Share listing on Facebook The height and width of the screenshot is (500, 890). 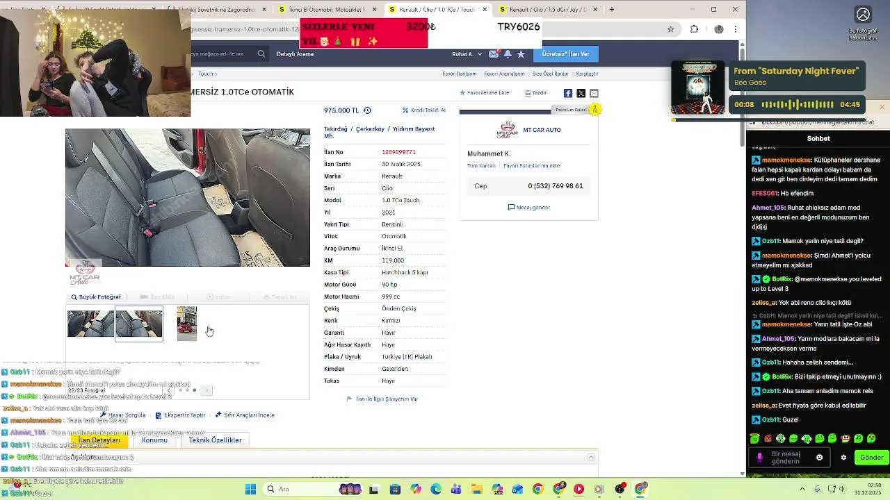click(x=568, y=93)
